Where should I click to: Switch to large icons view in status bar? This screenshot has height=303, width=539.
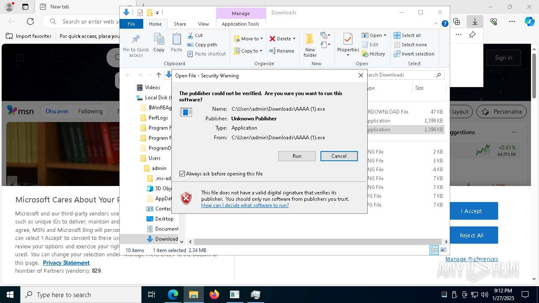(x=443, y=250)
